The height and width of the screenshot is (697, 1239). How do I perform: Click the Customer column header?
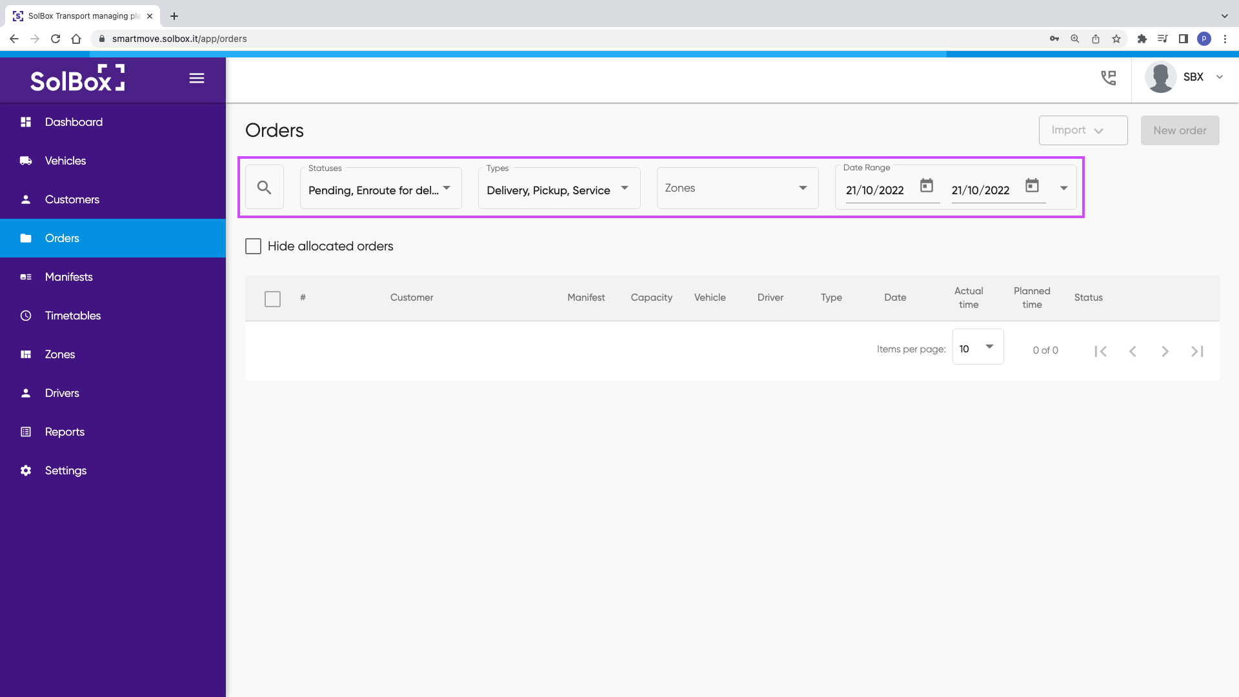(x=412, y=298)
